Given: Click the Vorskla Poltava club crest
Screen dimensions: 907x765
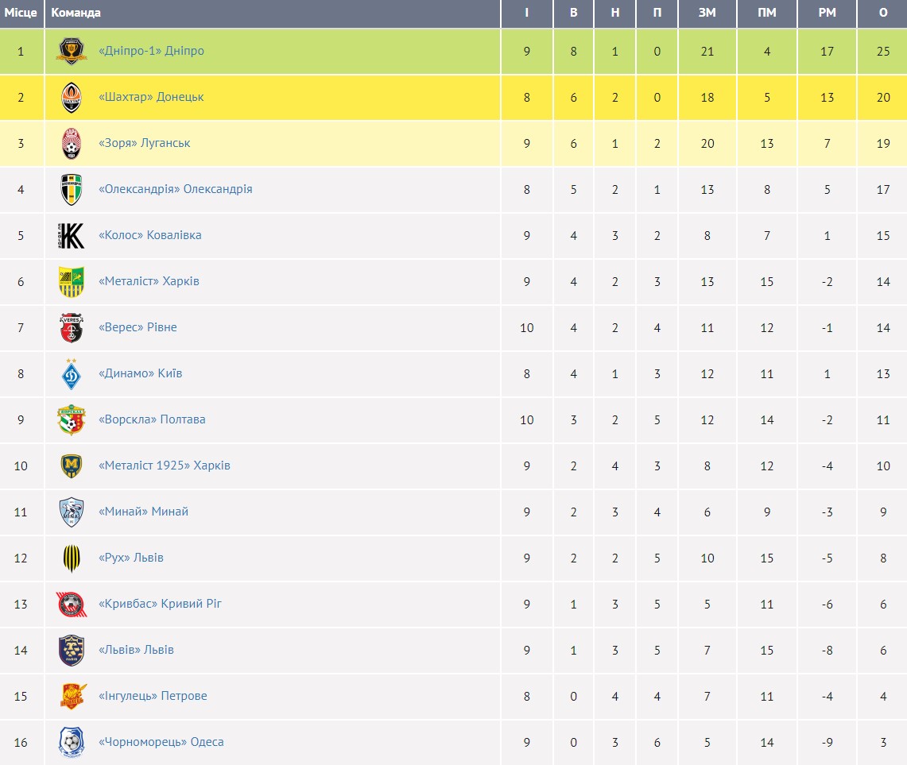Looking at the screenshot, I should 72,419.
